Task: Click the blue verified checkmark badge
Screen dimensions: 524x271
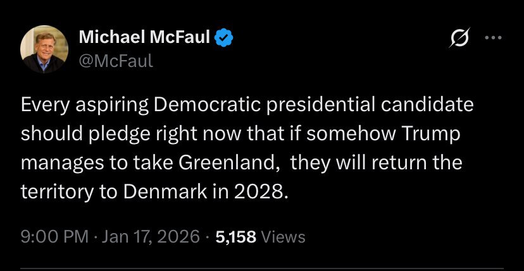Action: (x=223, y=39)
